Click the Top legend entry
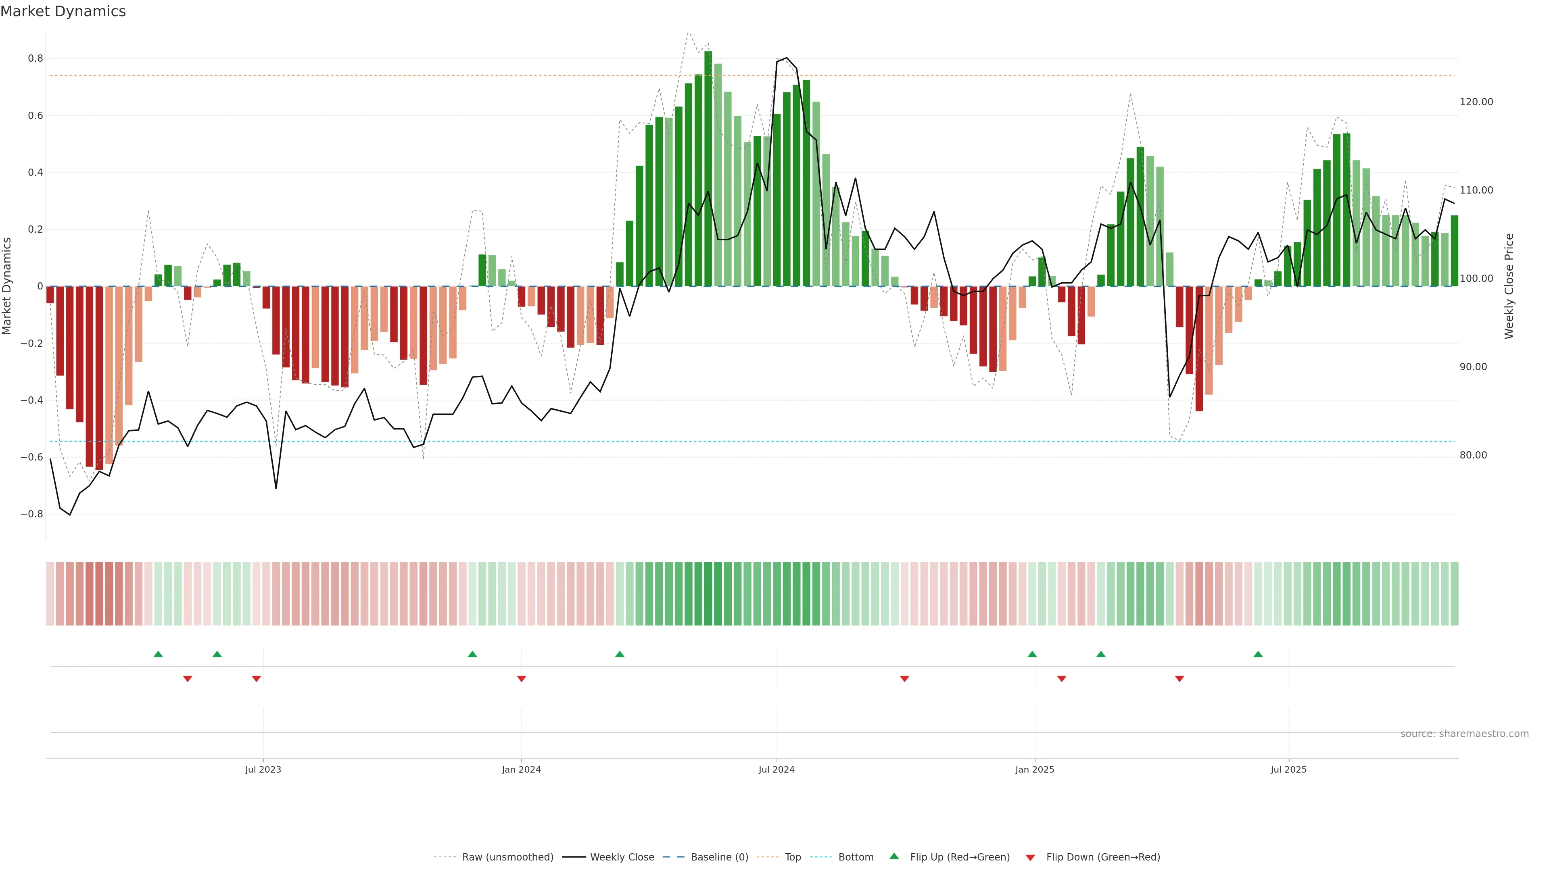 pos(793,857)
